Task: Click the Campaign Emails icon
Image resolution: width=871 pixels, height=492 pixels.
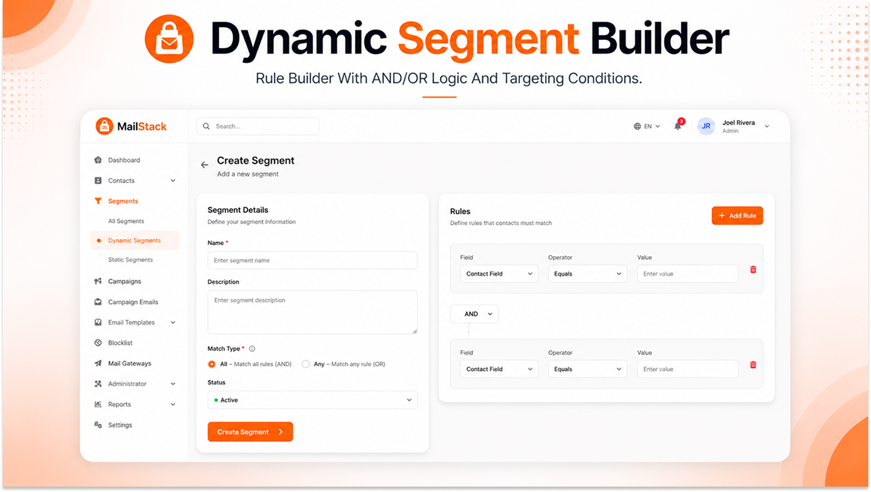Action: (x=98, y=302)
